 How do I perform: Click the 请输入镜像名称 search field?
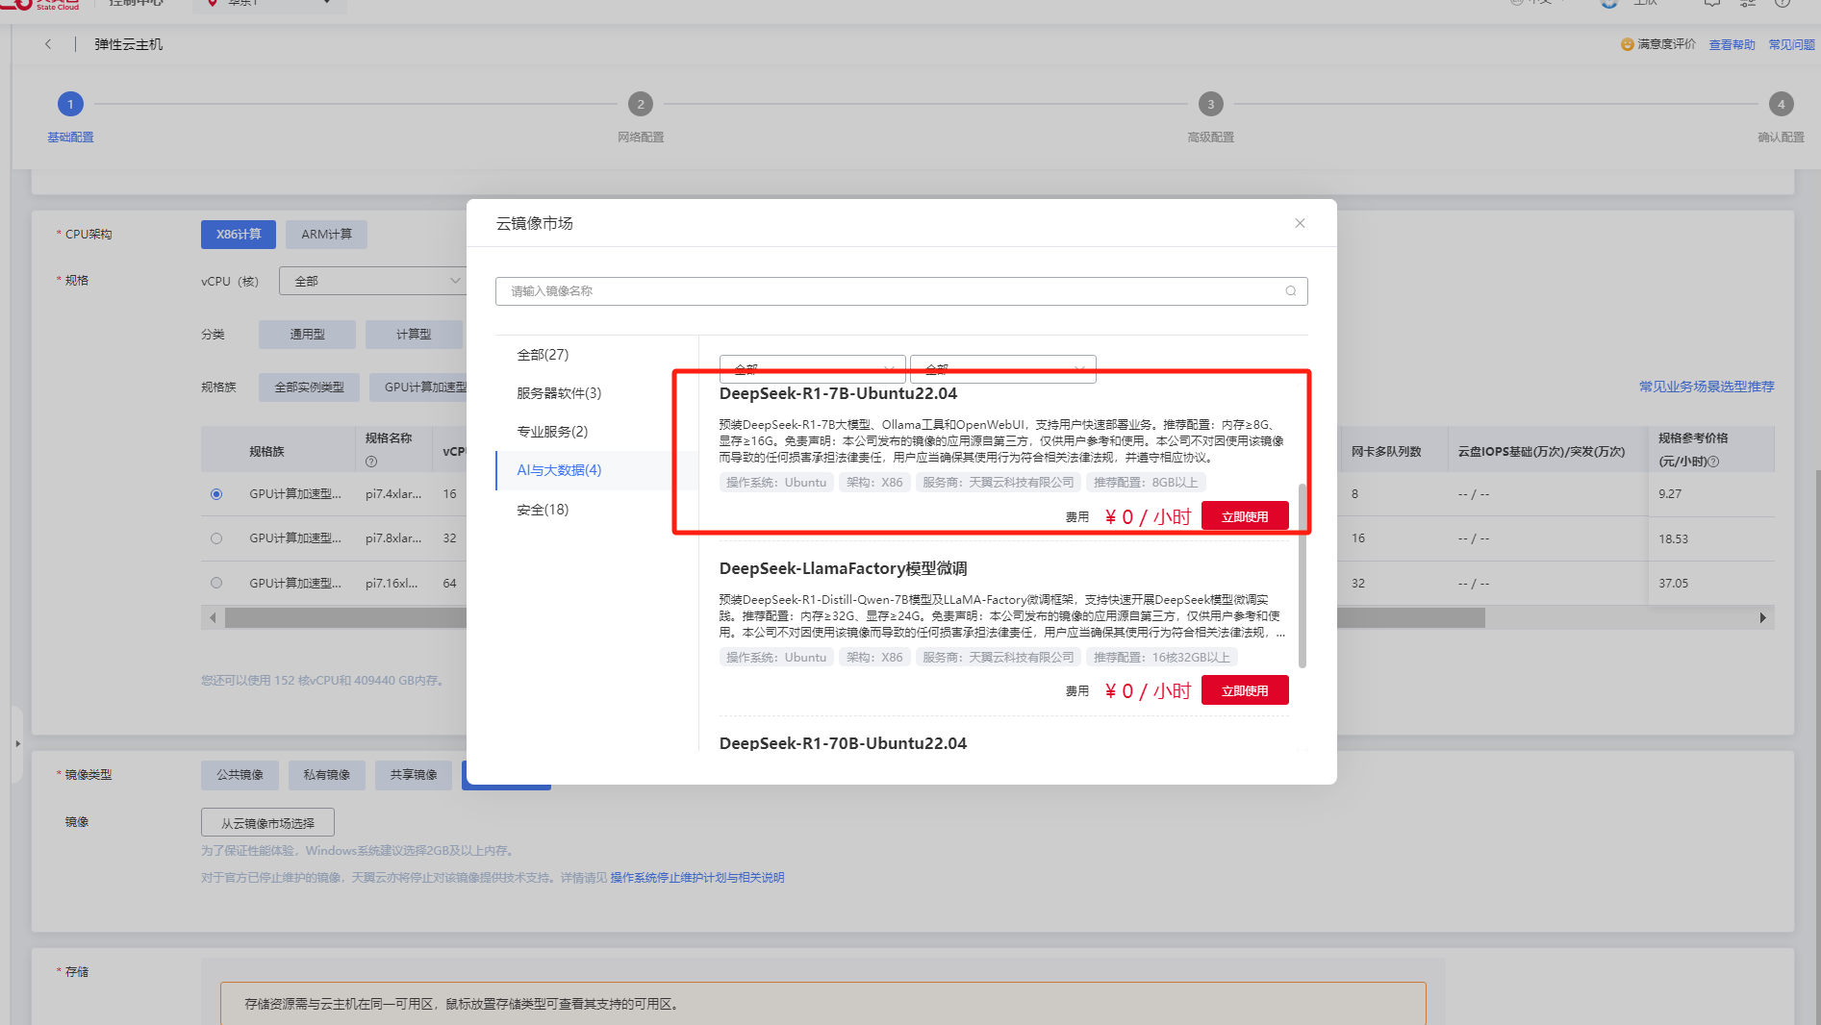[x=901, y=291]
